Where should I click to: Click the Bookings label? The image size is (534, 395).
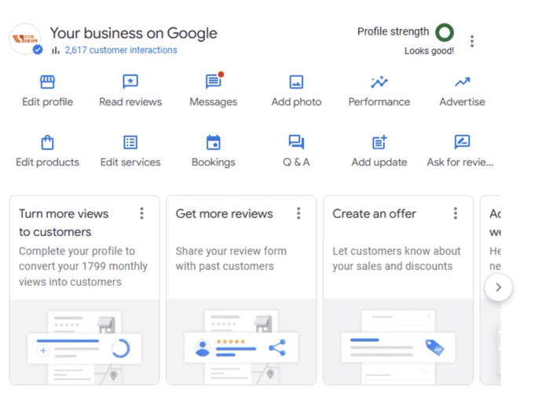pyautogui.click(x=214, y=162)
